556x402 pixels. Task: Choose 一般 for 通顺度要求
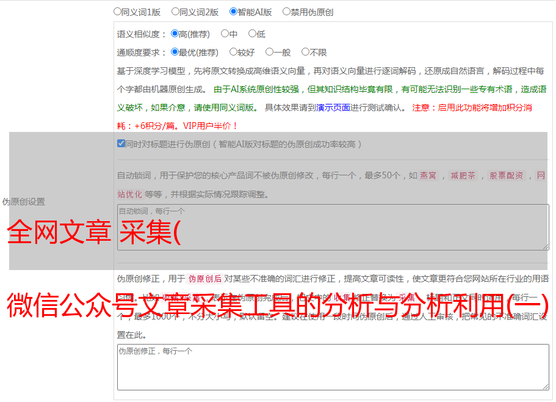click(269, 52)
